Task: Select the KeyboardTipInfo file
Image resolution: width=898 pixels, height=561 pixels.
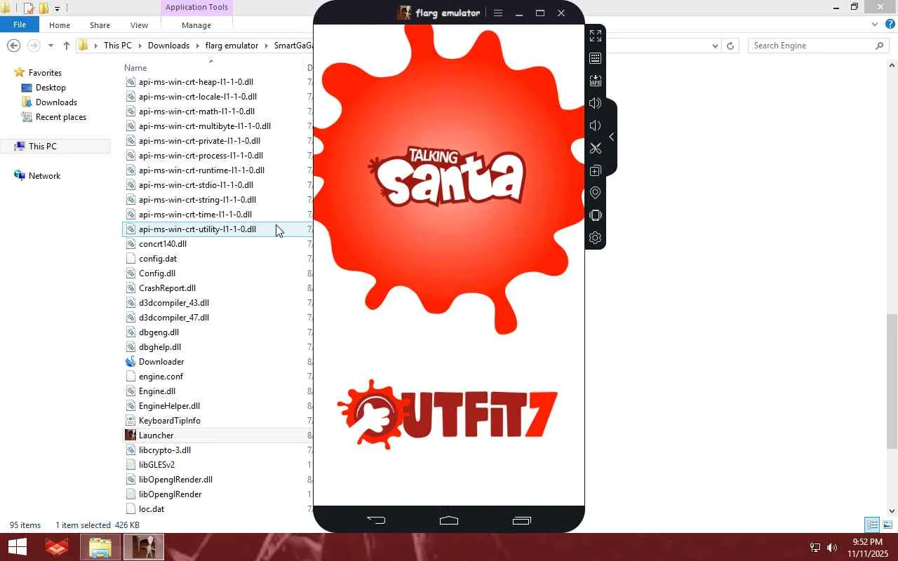Action: point(170,421)
